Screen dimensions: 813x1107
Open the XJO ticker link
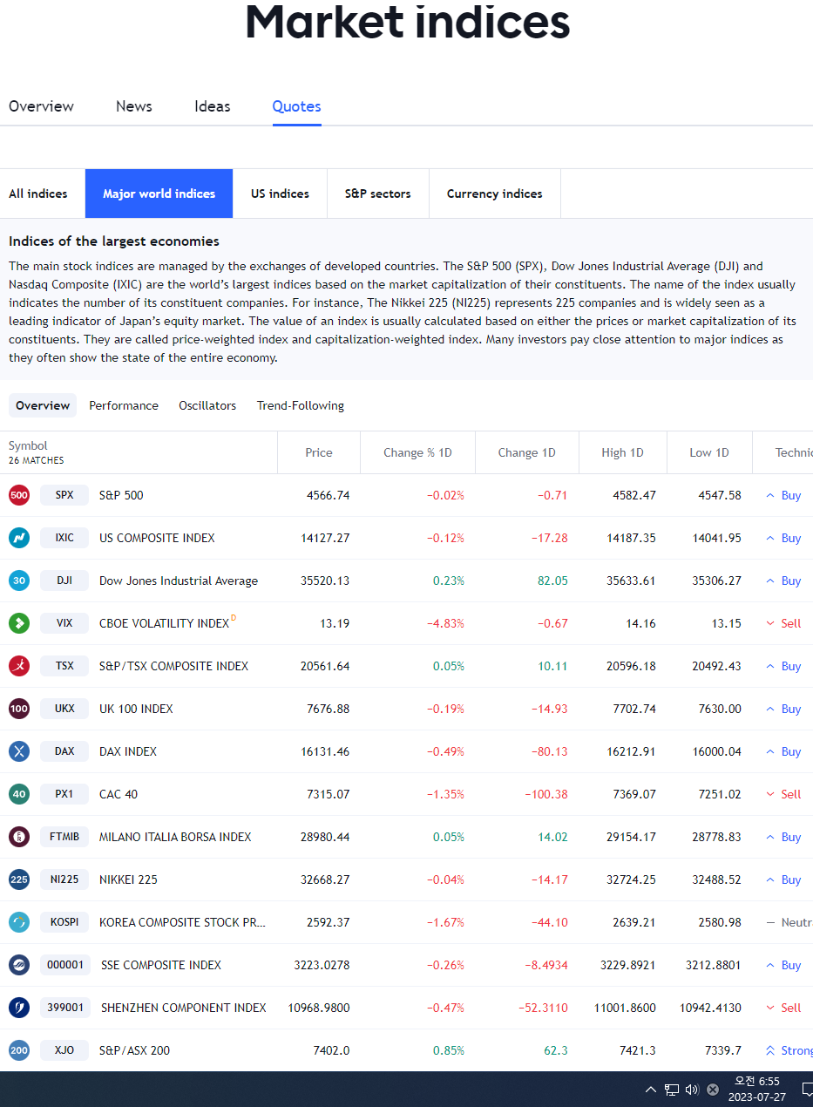[64, 1050]
